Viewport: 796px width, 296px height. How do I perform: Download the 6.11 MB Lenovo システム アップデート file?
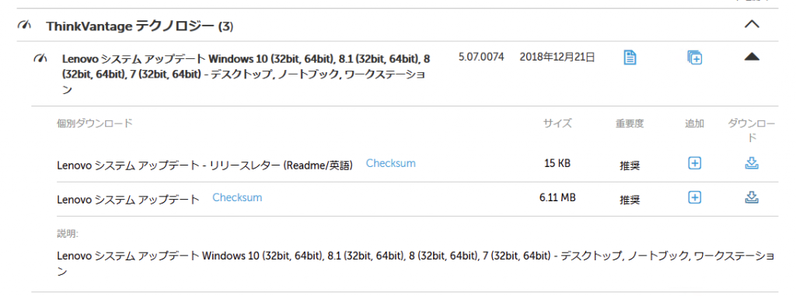tap(752, 197)
